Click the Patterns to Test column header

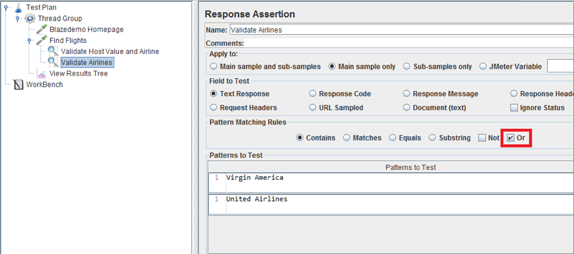click(391, 167)
